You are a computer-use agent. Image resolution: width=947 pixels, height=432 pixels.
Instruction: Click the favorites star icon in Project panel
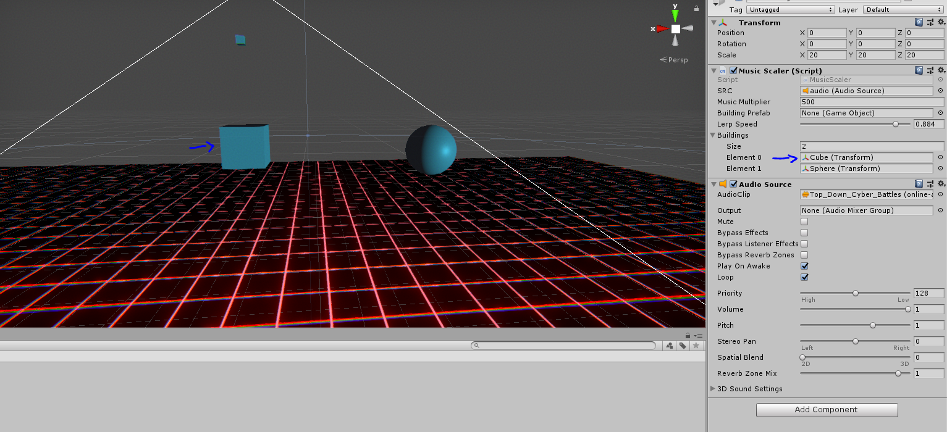(696, 346)
